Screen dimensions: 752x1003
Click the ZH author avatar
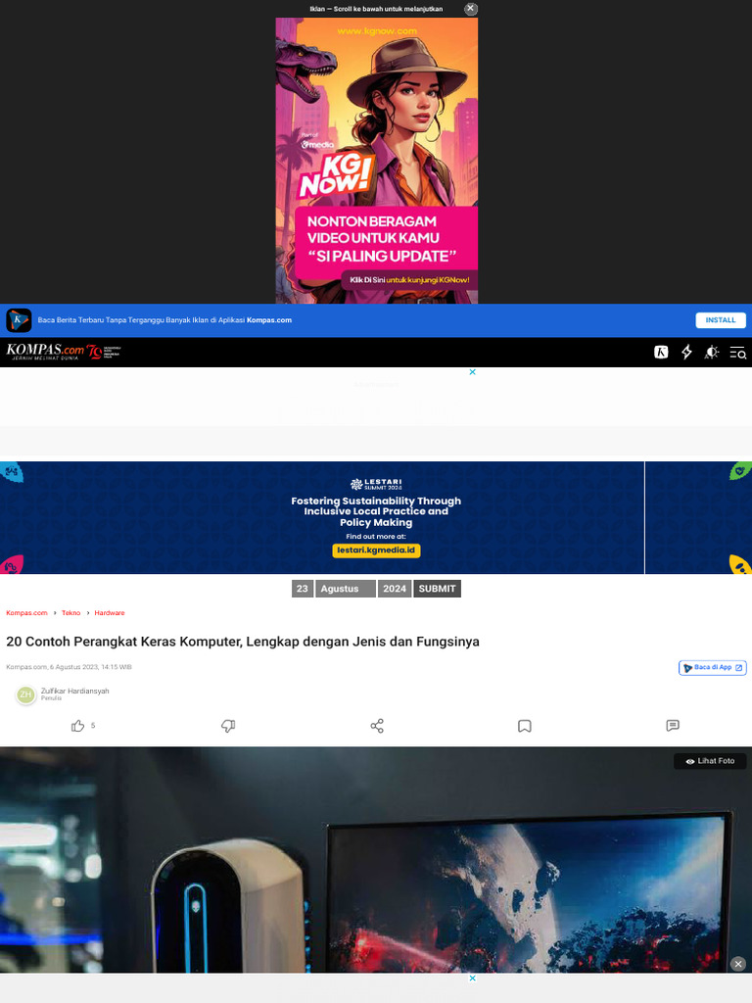[25, 694]
